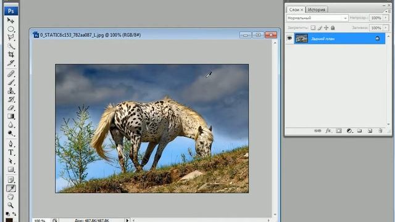This screenshot has height=222, width=395.
Task: Select the Magic Wand tool
Action: [10, 46]
